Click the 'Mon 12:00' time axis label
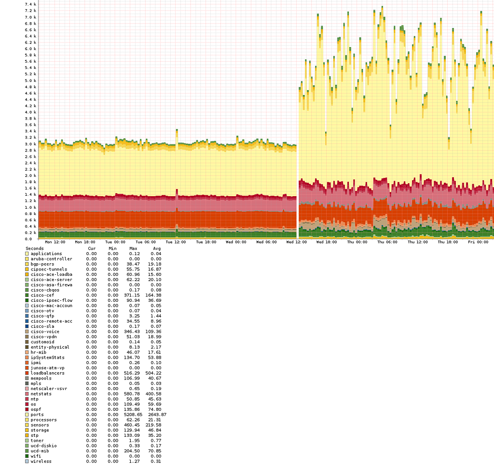The image size is (494, 472). point(55,242)
